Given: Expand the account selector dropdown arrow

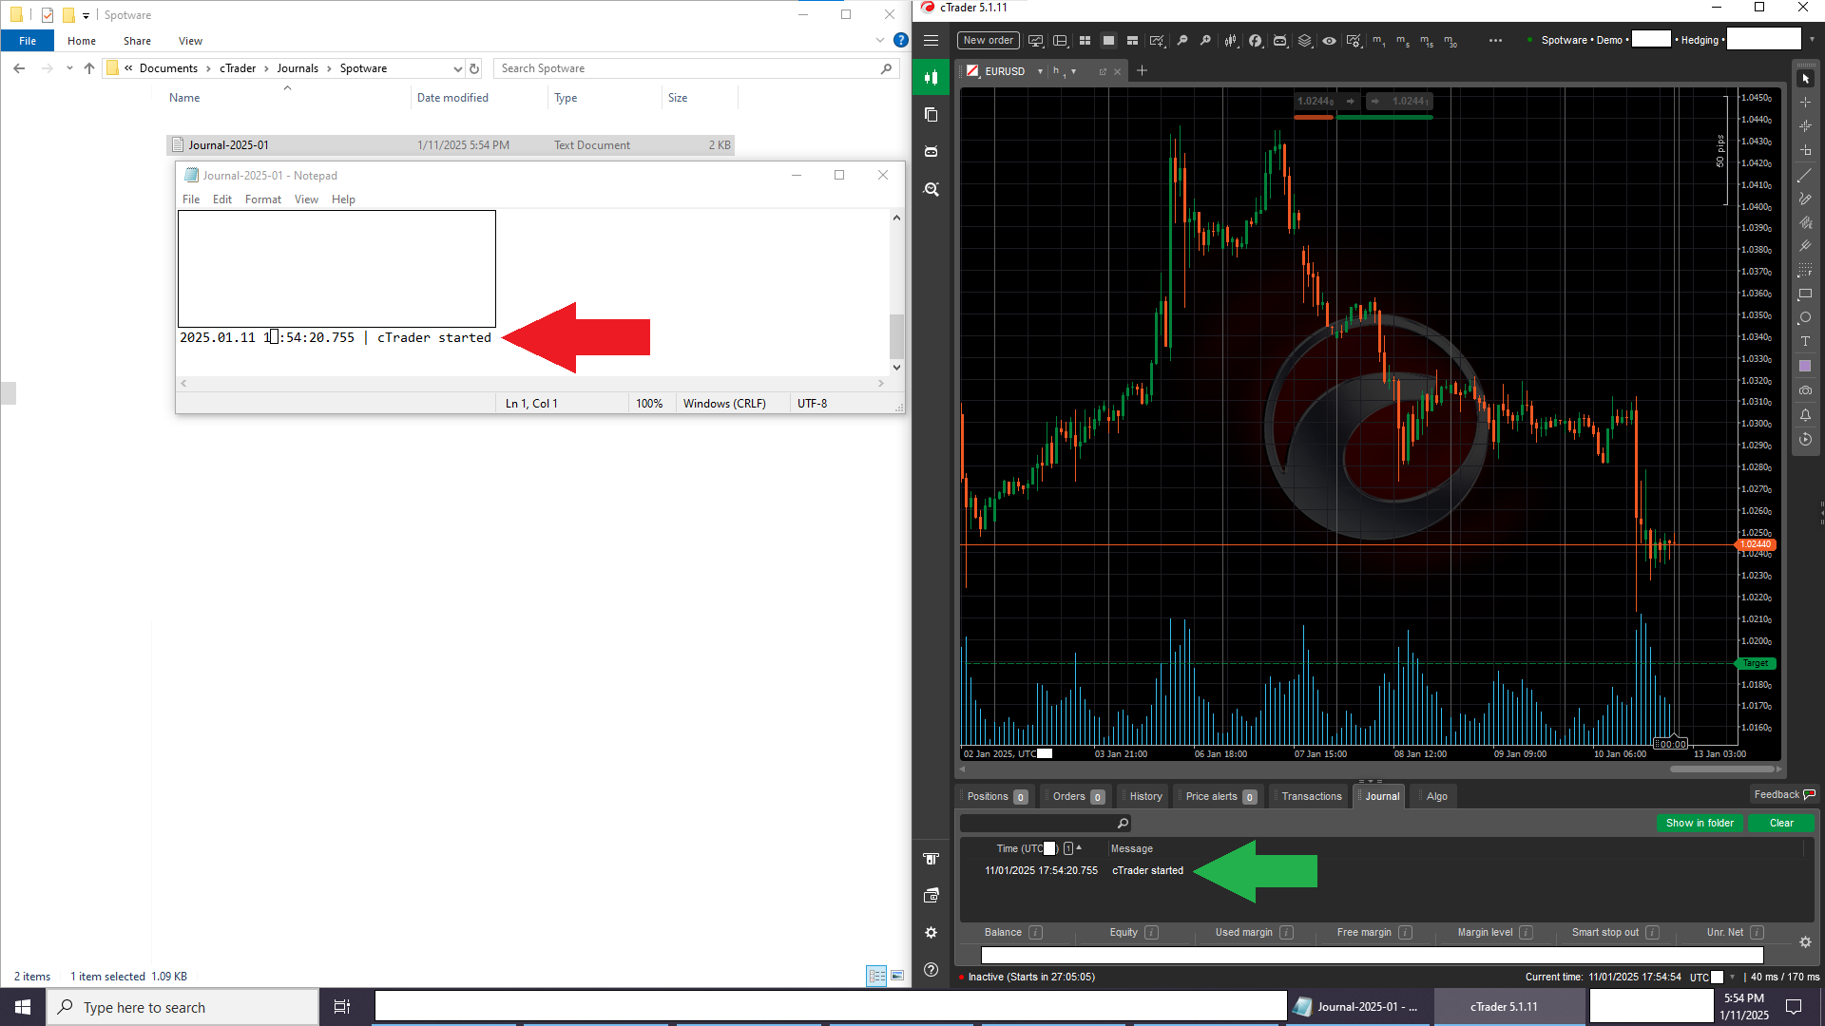Looking at the screenshot, I should (1812, 40).
